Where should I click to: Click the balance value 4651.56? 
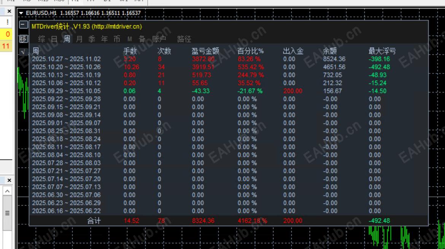coord(334,67)
